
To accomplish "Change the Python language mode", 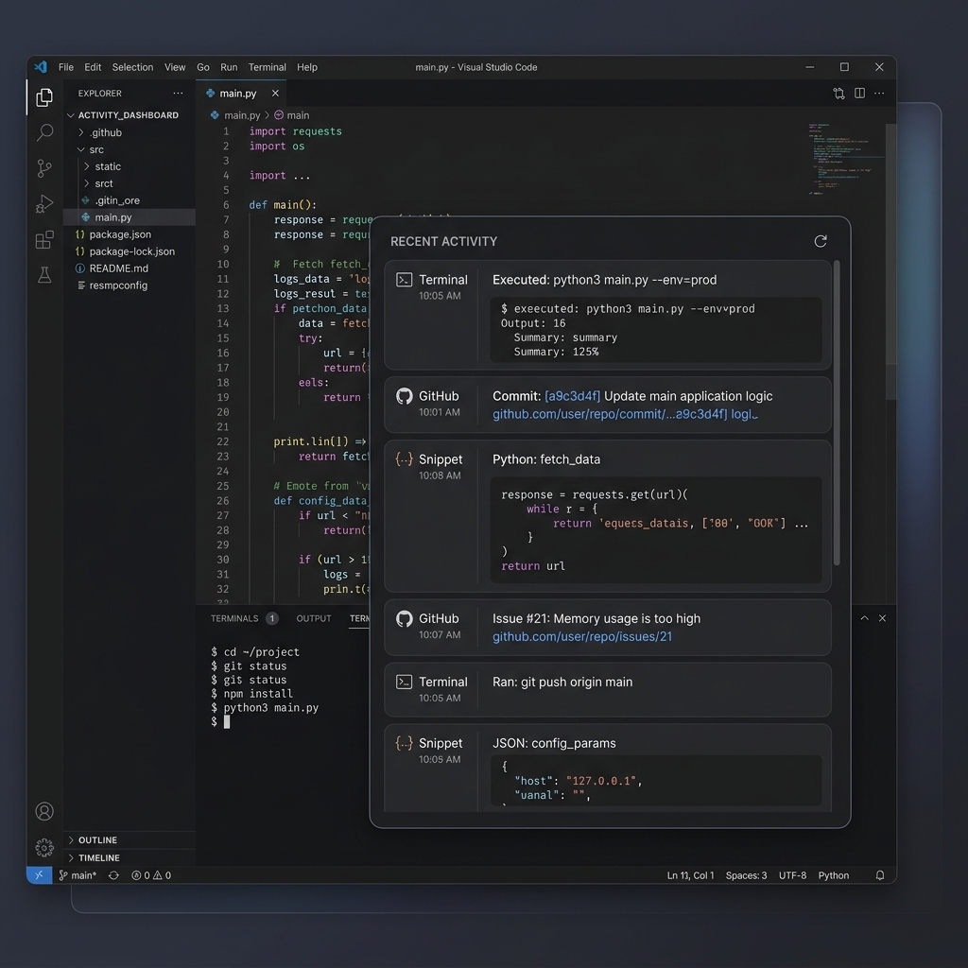I will point(834,875).
